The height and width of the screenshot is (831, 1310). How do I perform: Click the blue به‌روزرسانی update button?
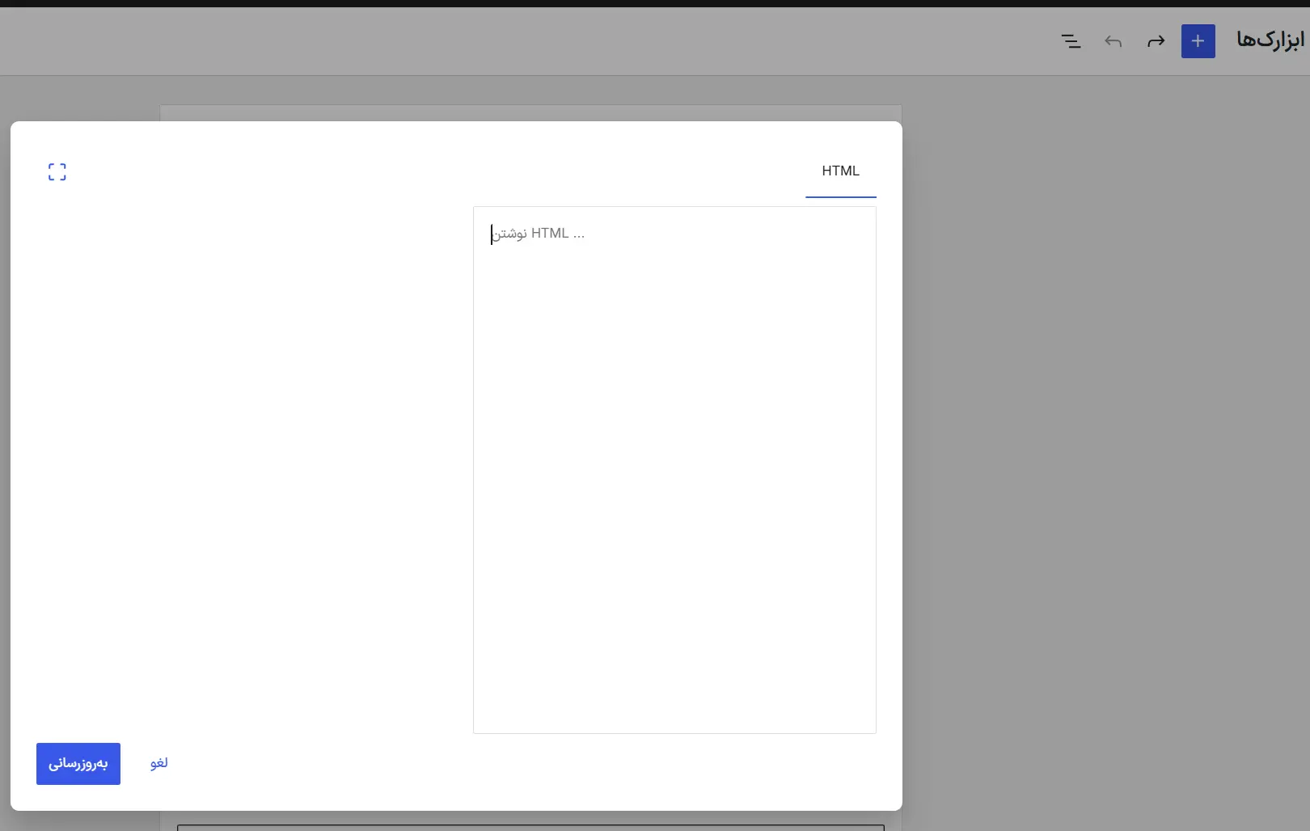tap(78, 764)
